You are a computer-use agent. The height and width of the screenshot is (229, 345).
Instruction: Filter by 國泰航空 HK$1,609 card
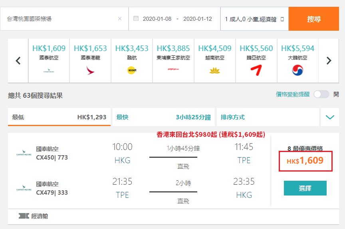(x=49, y=61)
